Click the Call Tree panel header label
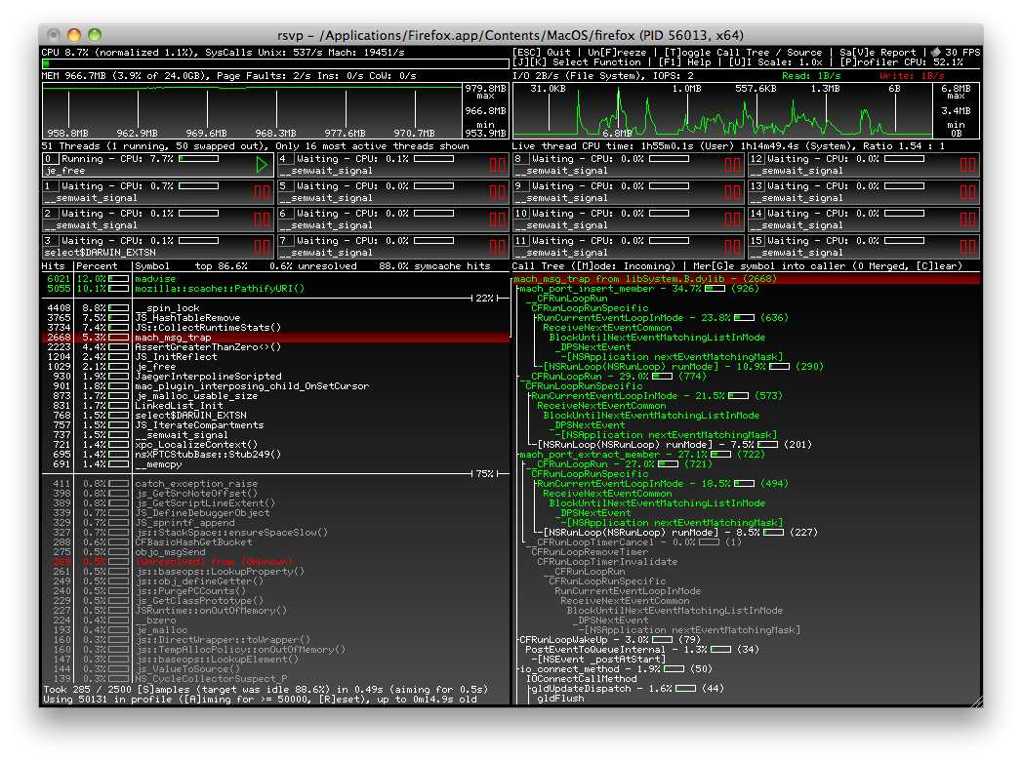Image resolution: width=1022 pixels, height=761 pixels. click(x=539, y=265)
